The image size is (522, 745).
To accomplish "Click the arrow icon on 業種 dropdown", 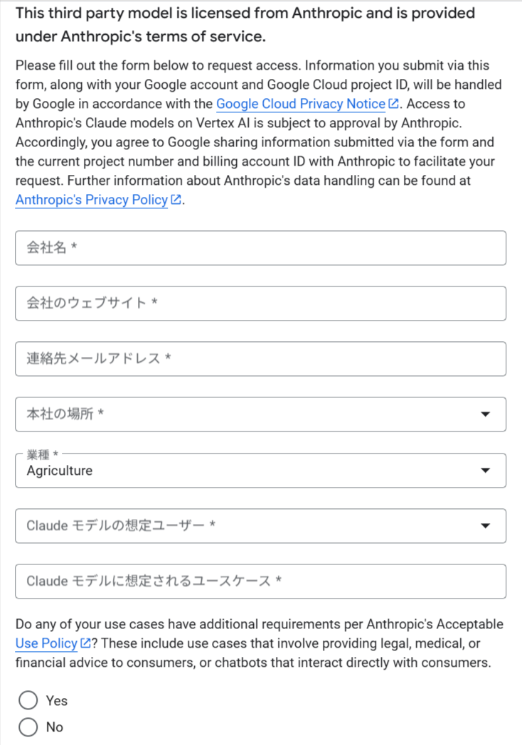I will click(486, 471).
